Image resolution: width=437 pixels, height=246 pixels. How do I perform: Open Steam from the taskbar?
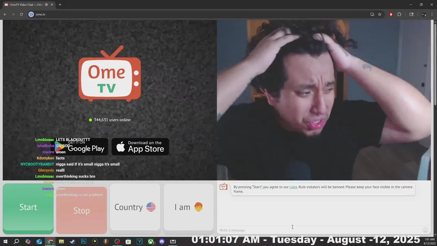tap(72, 242)
